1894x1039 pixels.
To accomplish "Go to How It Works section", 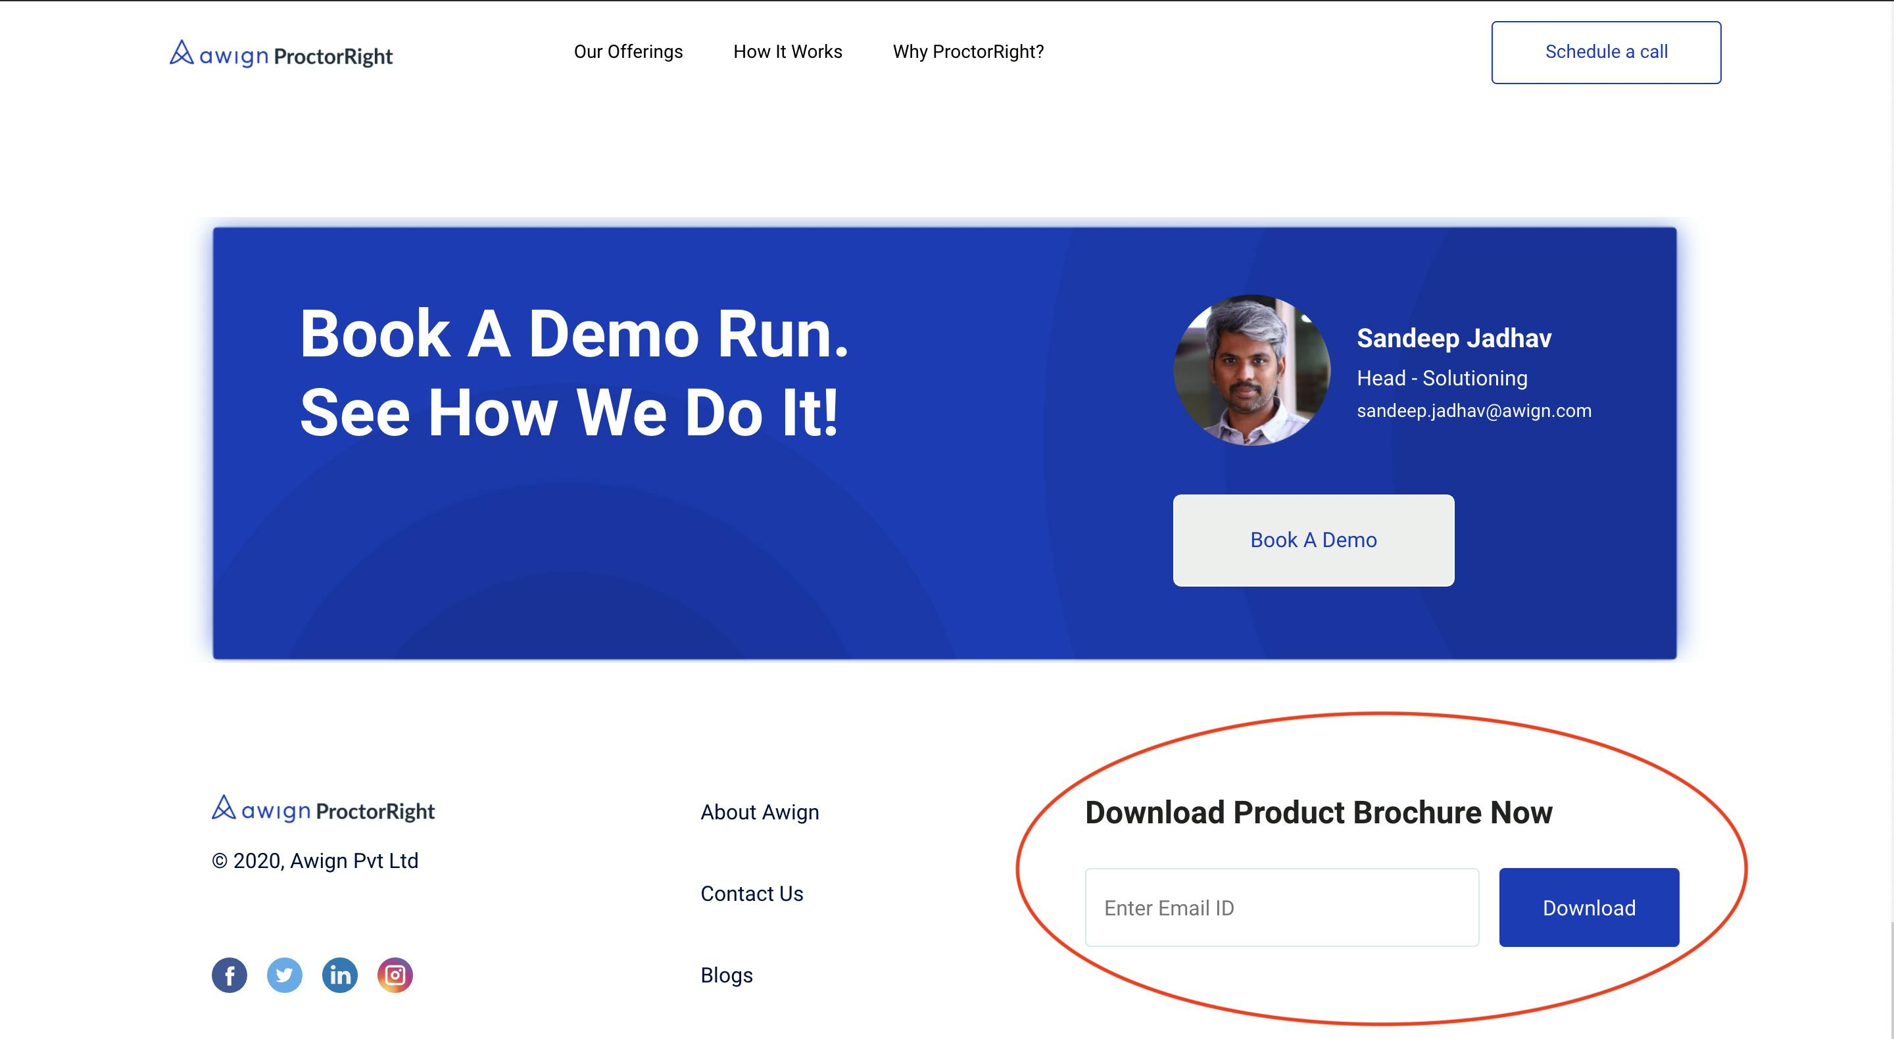I will coord(787,51).
